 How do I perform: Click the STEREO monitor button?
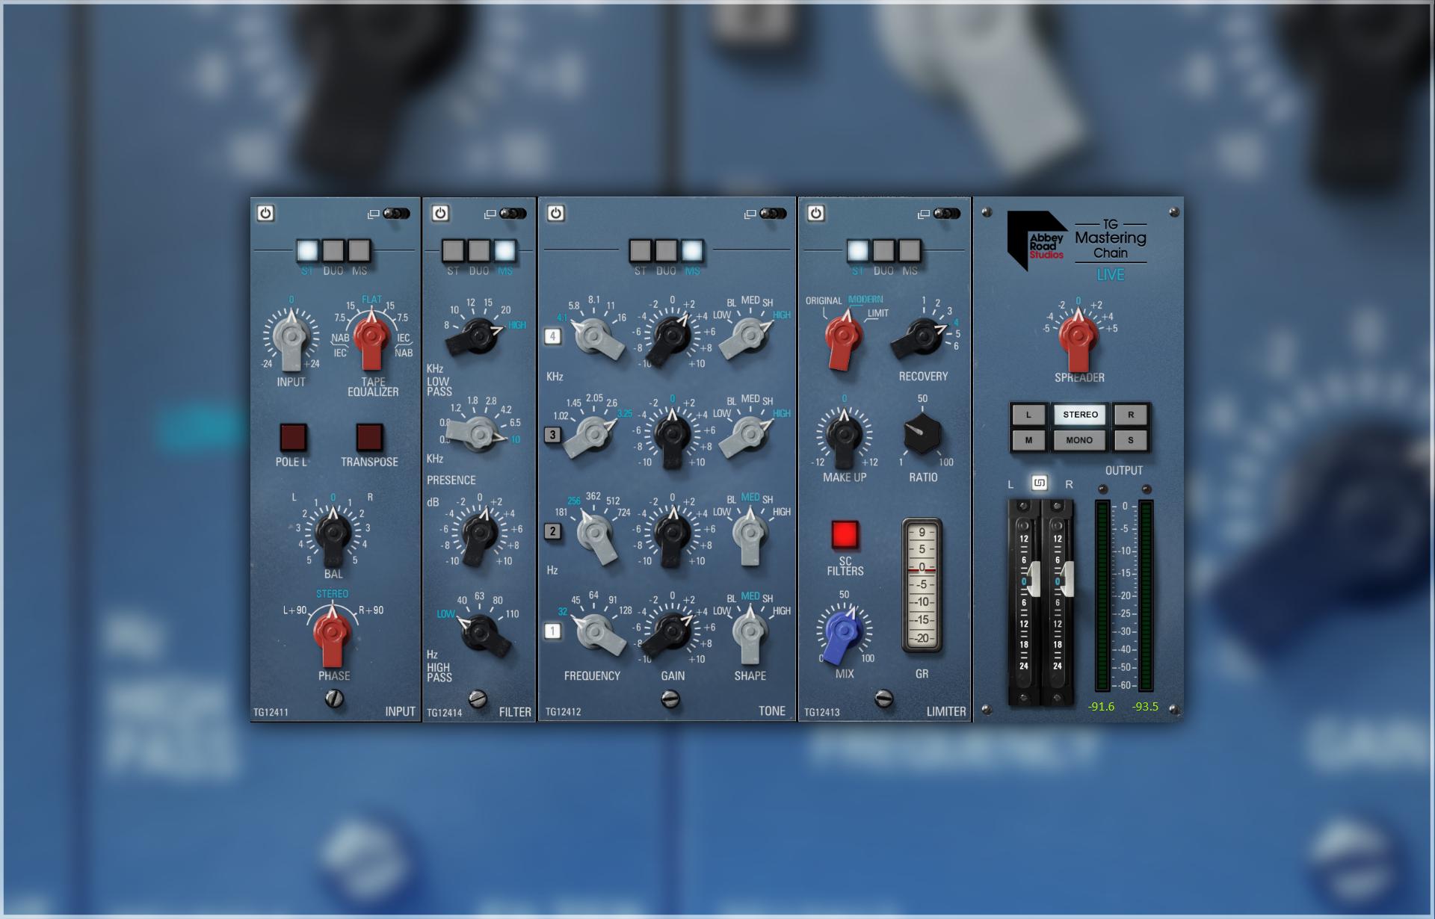click(1080, 415)
